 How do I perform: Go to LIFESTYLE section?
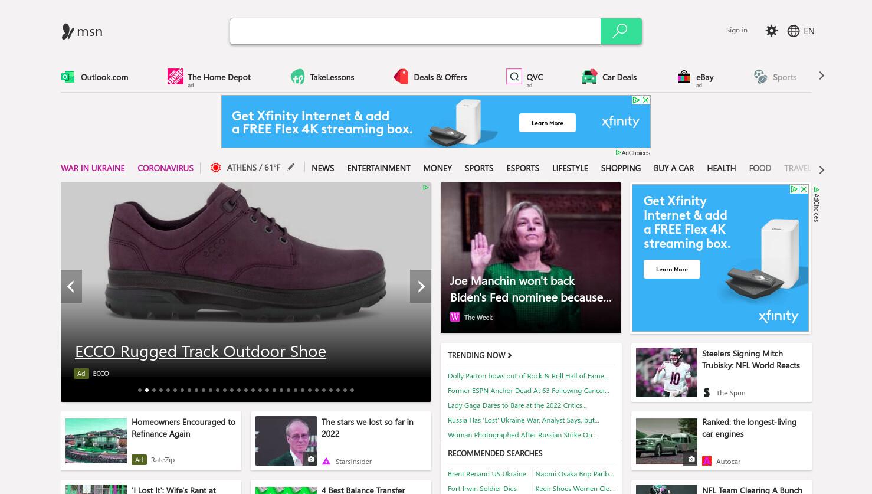(x=570, y=168)
